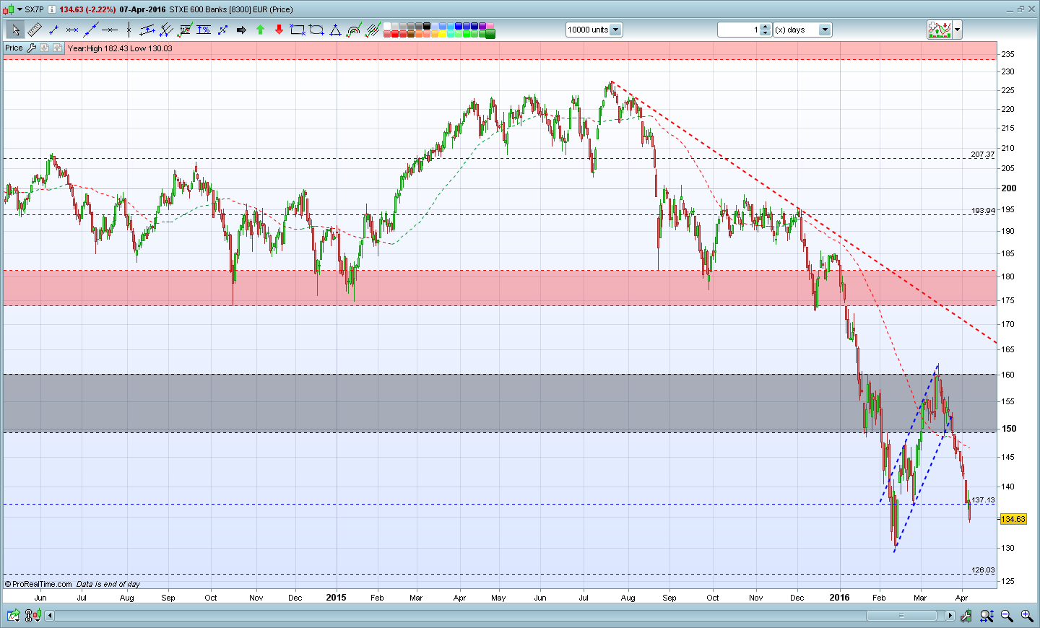The image size is (1040, 628).
Task: Select the arrow cursor tool
Action: point(15,30)
